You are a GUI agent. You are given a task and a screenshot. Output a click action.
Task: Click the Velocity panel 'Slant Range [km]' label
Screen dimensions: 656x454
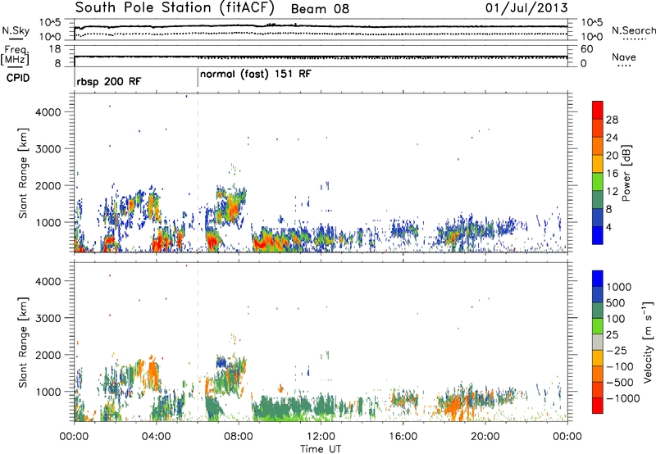click(23, 343)
